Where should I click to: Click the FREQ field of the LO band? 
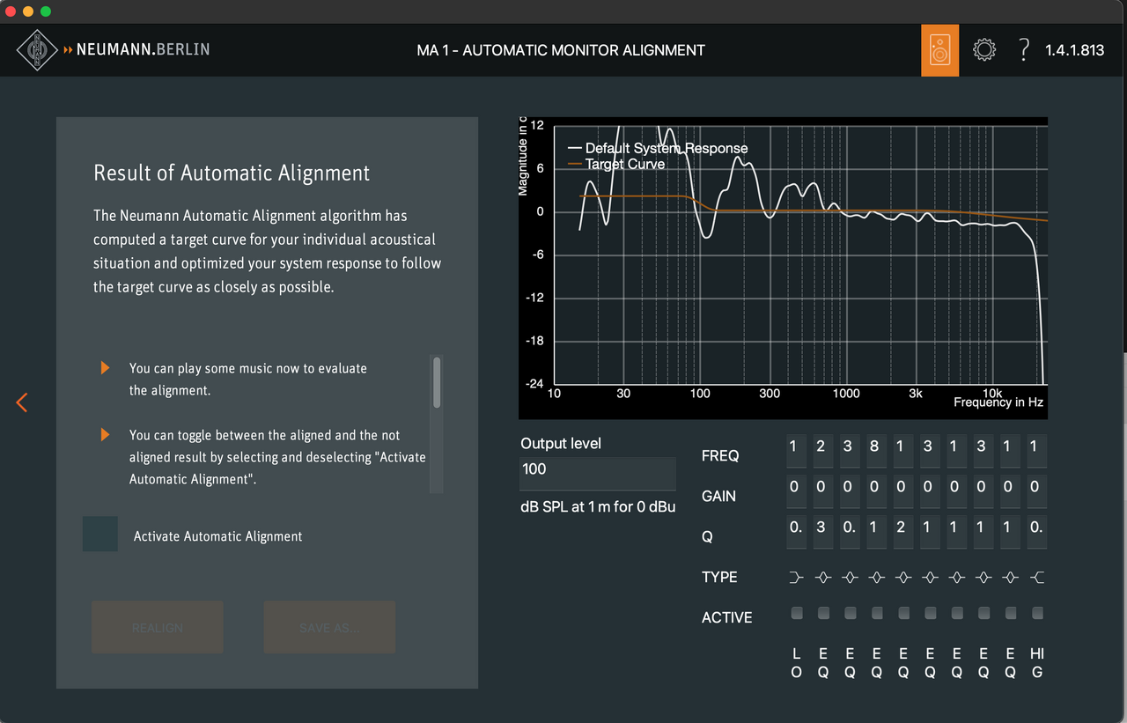coord(797,451)
